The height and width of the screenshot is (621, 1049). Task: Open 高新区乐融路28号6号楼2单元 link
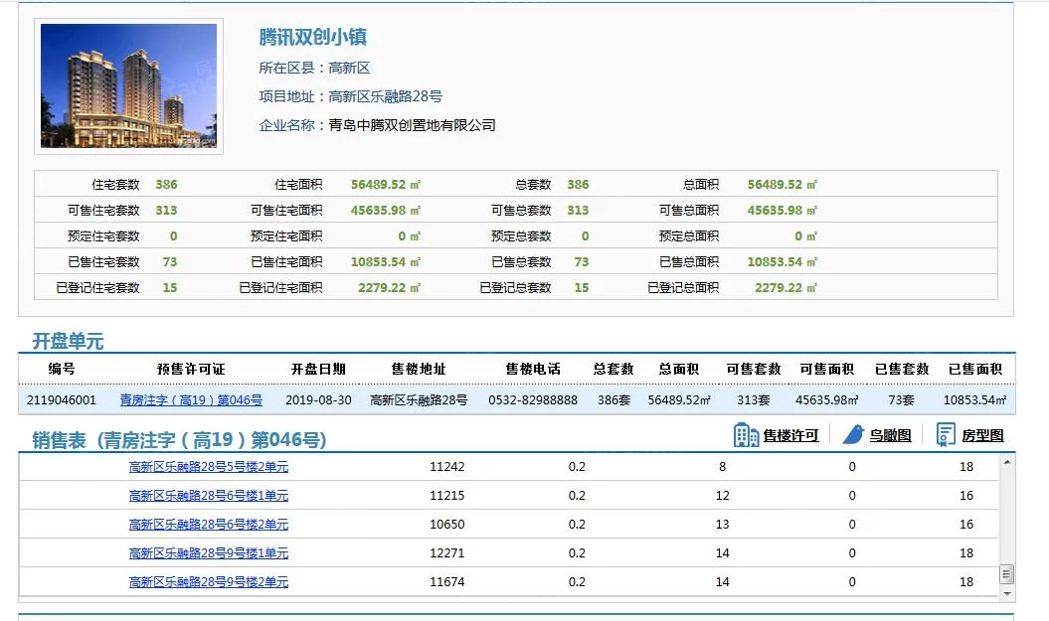tap(209, 524)
